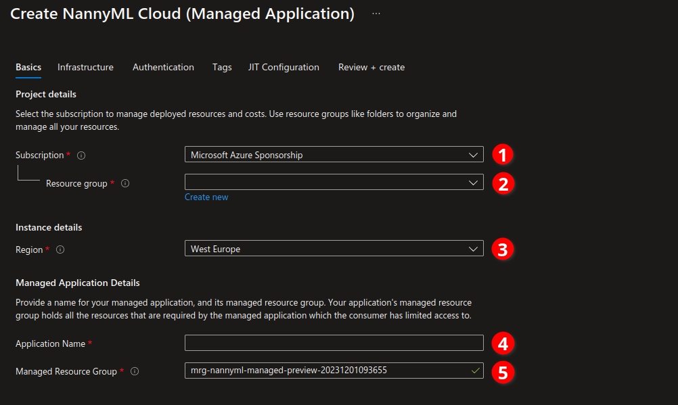Select the JIT Configuration tab

tap(284, 67)
